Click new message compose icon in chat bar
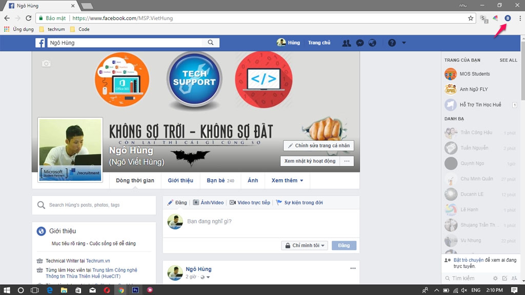Viewport: 525px width, 295px height. tap(504, 278)
